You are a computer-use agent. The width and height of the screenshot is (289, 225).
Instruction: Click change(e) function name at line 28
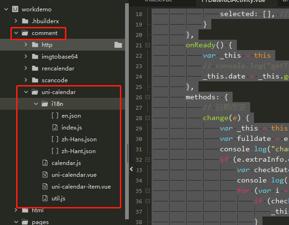tap(222, 118)
